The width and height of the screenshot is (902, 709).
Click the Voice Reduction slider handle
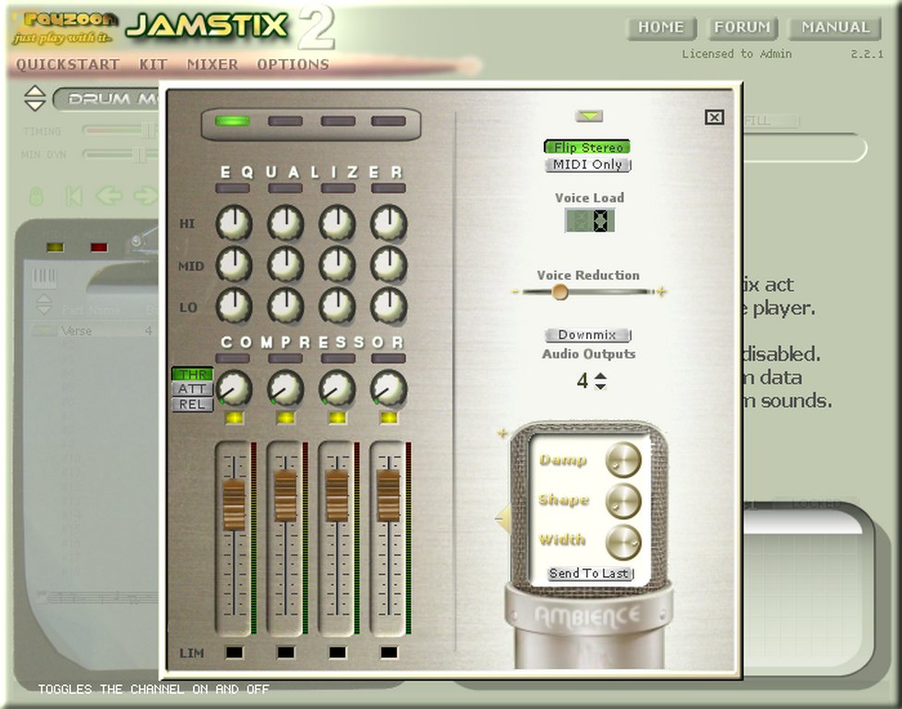point(559,292)
